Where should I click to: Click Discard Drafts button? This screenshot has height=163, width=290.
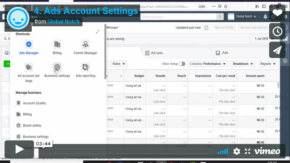[x=223, y=28]
